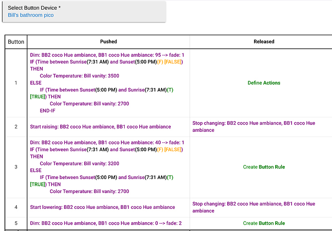Select the button number 3 row cell
The height and width of the screenshot is (231, 332).
16,167
